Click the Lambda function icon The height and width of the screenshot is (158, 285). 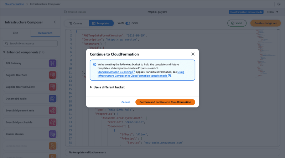52,146
